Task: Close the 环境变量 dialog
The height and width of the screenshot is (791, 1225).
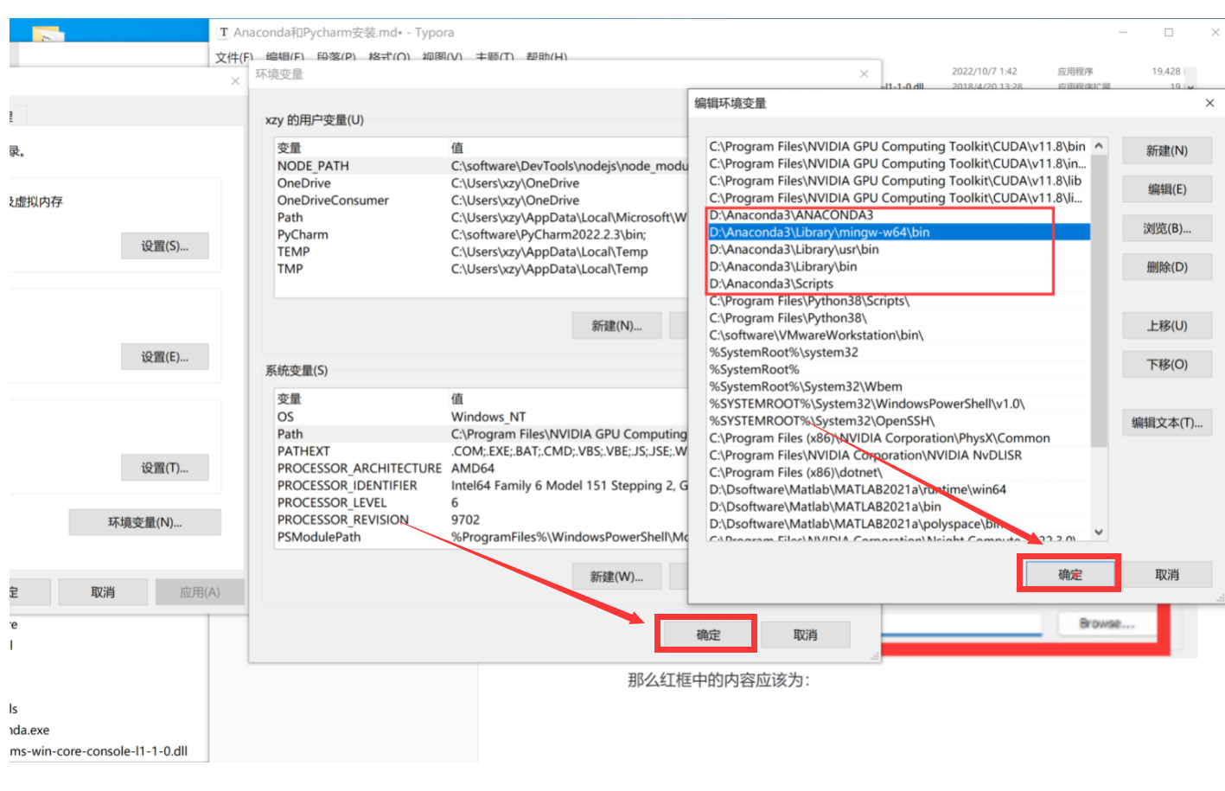Action: [x=864, y=74]
